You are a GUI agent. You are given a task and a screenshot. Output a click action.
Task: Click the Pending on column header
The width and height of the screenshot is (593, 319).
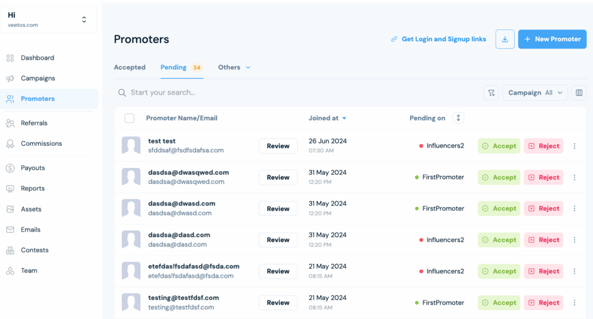427,118
